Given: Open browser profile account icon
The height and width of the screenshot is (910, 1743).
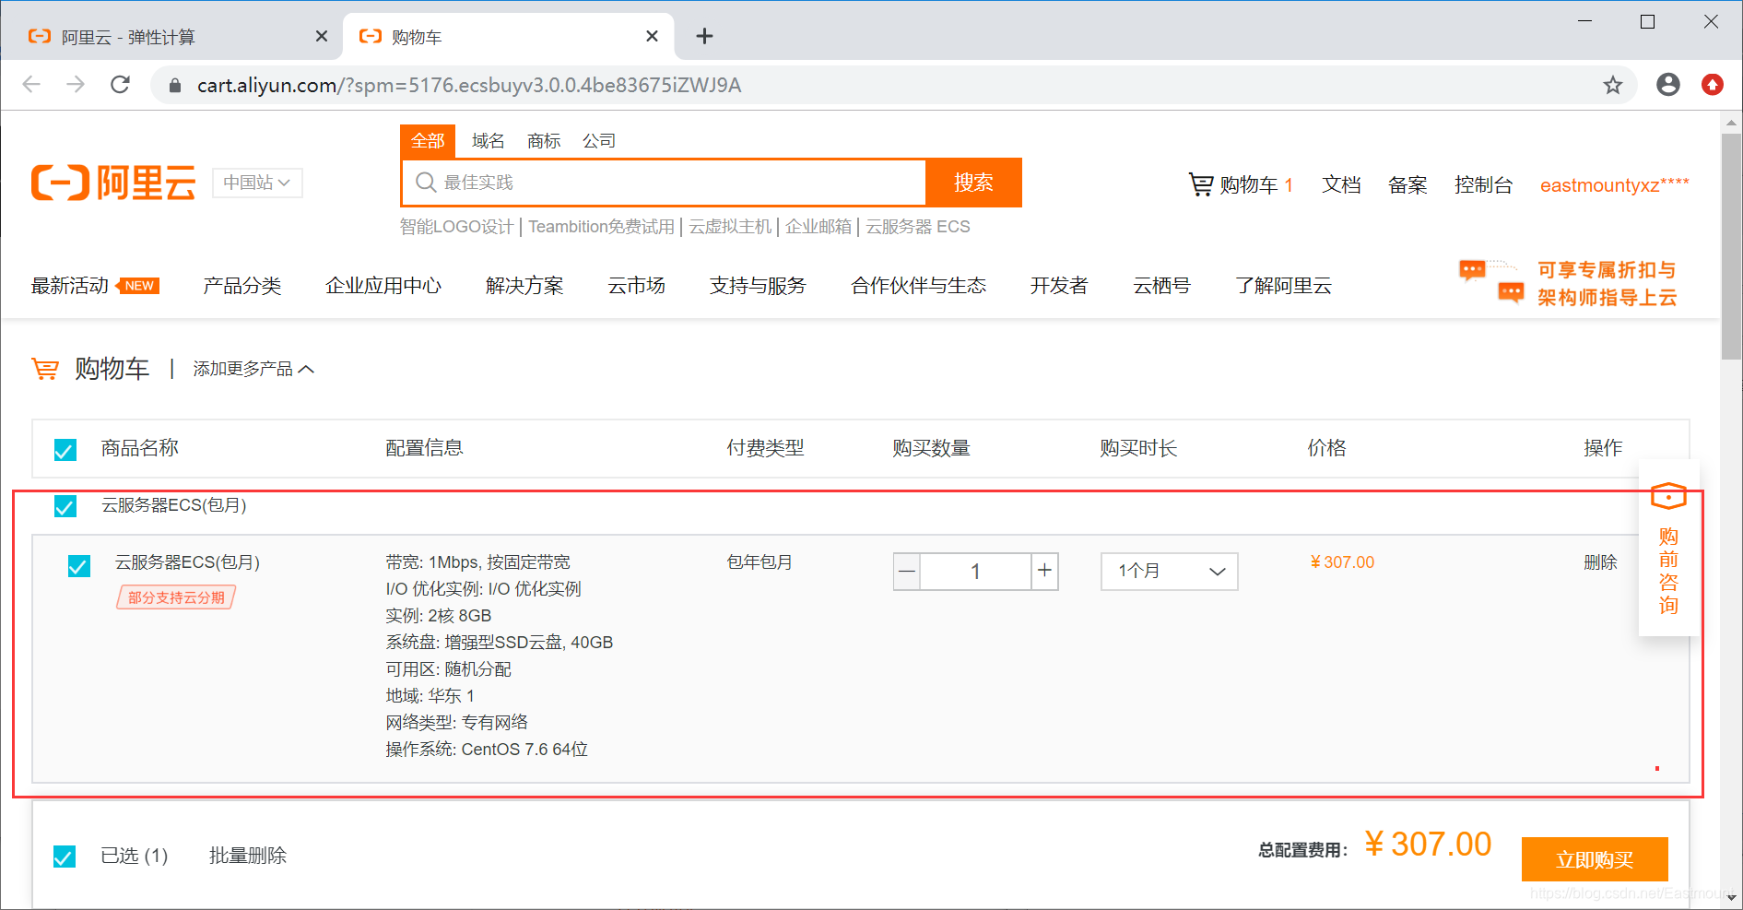Looking at the screenshot, I should 1667,85.
